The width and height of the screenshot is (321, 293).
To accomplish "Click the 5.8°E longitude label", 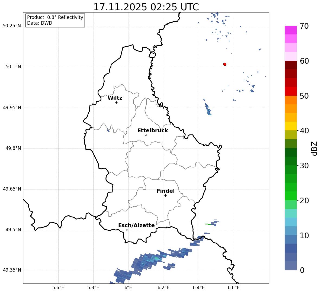I will click(x=93, y=288).
